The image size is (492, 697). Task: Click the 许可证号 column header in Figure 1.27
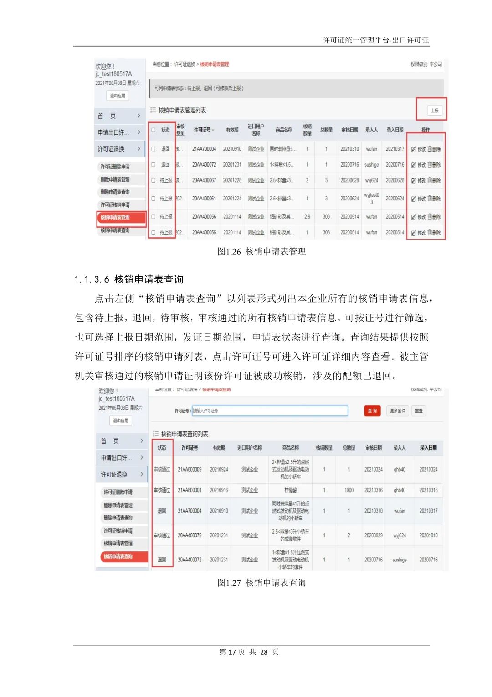[190, 448]
